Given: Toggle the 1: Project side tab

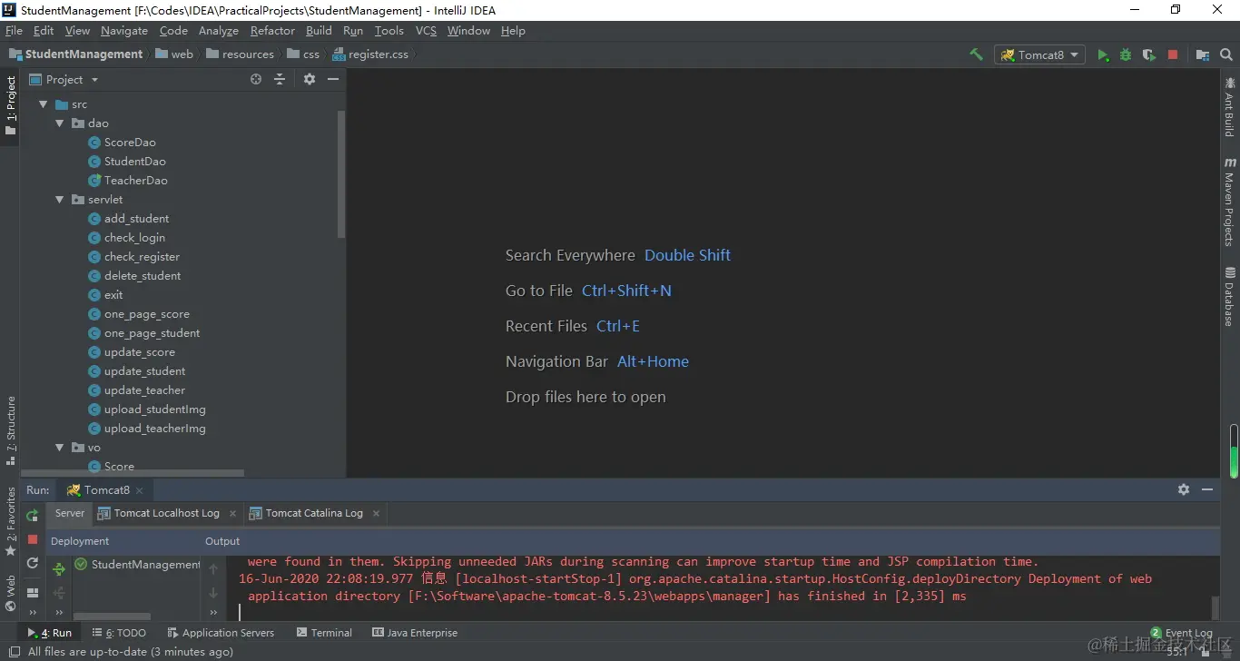Looking at the screenshot, I should [11, 105].
